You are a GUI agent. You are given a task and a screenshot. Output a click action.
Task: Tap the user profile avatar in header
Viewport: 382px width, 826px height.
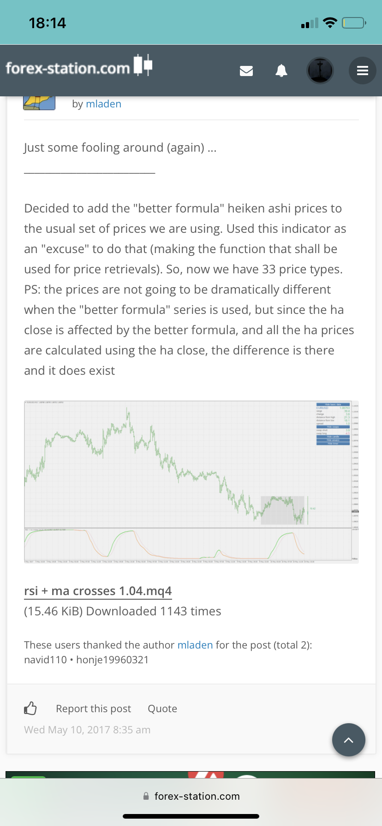320,71
